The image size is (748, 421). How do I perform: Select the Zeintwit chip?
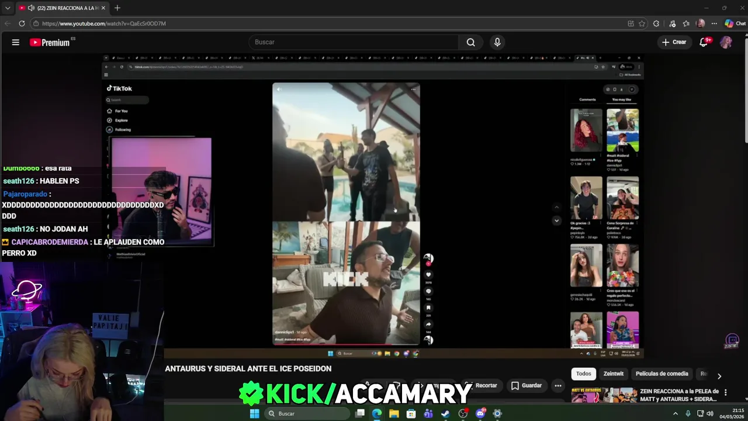tap(614, 374)
